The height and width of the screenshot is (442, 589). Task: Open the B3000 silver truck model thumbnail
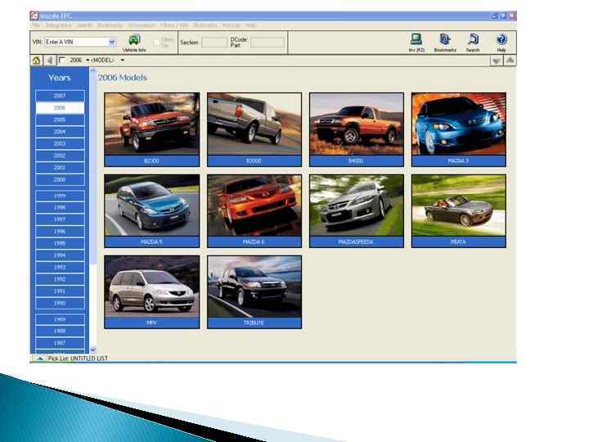point(254,129)
